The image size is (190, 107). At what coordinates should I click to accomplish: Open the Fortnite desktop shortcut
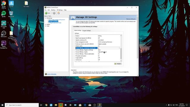[11, 4]
